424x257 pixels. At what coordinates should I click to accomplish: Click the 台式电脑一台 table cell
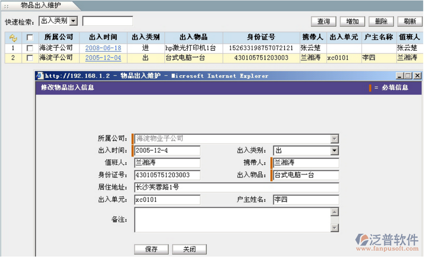pos(193,58)
